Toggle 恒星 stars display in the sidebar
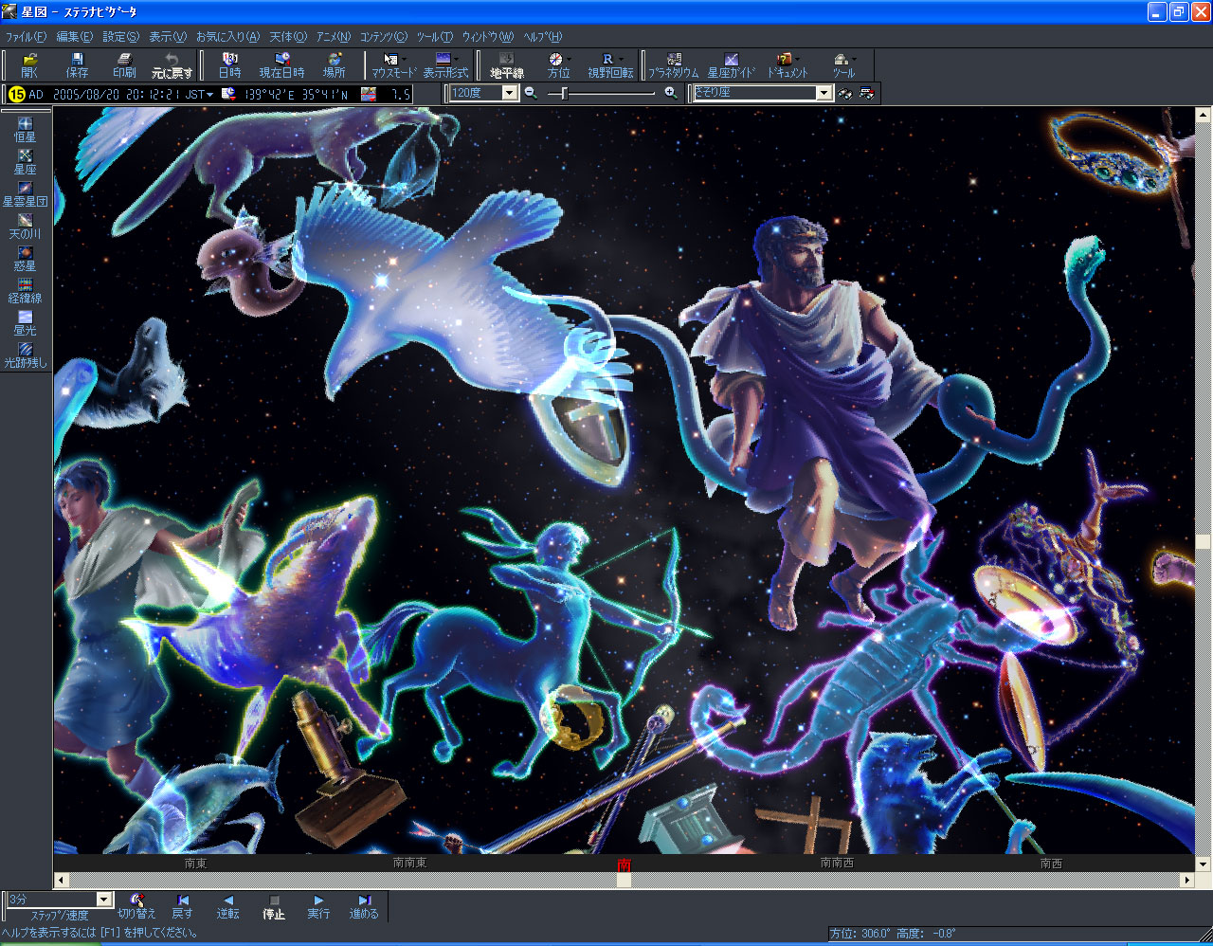Viewport: 1213px width, 946px height. (25, 130)
